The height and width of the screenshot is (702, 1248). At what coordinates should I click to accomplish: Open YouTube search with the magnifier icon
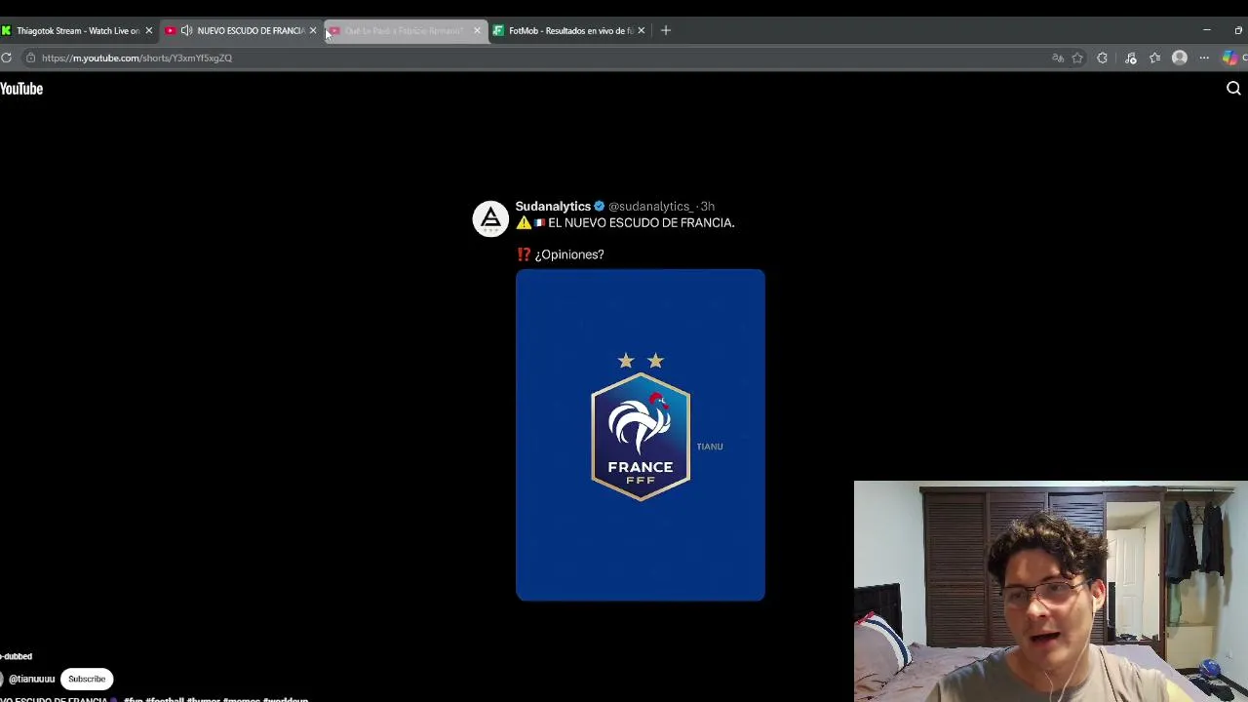click(x=1233, y=89)
